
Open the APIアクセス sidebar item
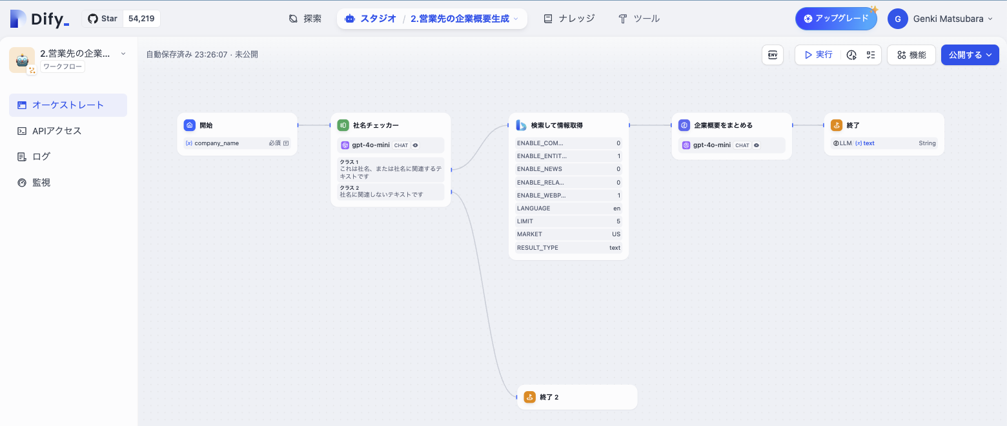[x=57, y=131]
